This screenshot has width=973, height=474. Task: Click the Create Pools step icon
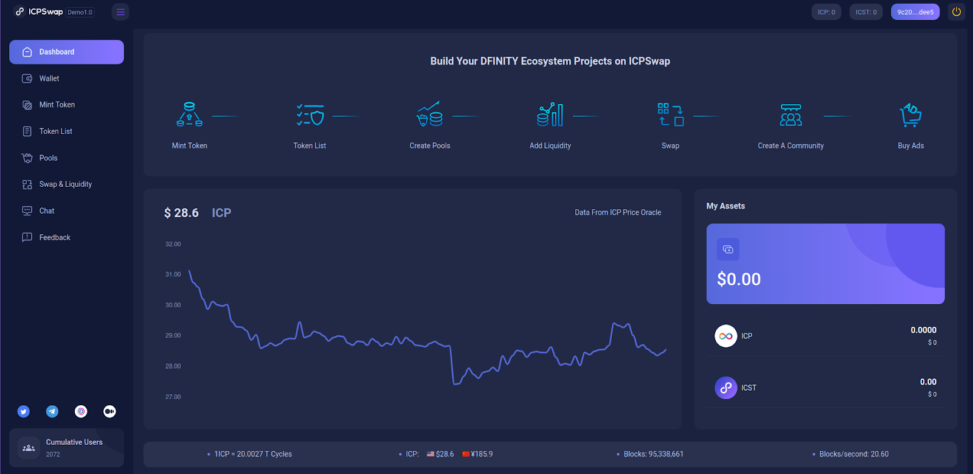tap(430, 114)
